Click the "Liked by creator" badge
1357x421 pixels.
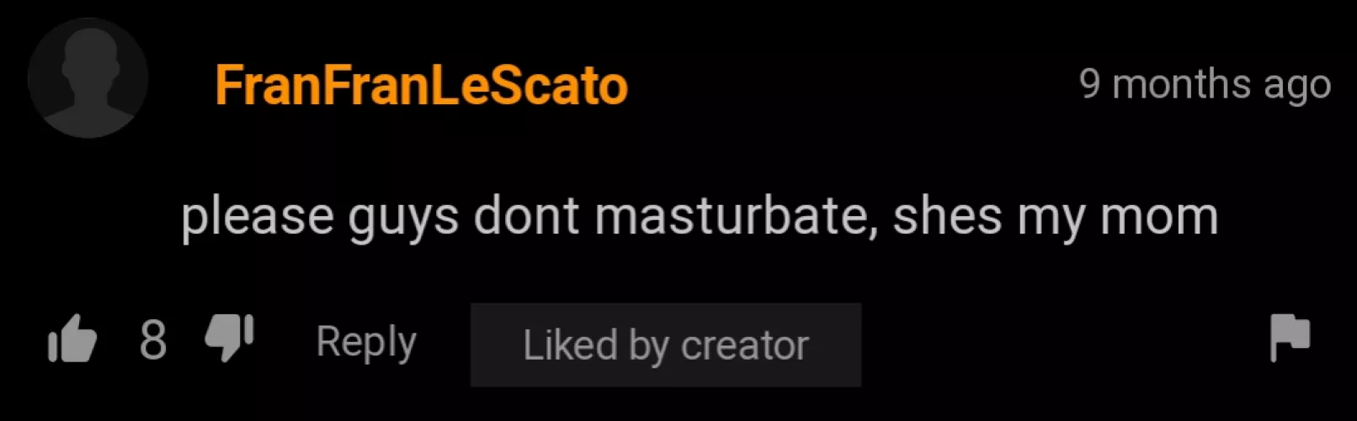(666, 345)
